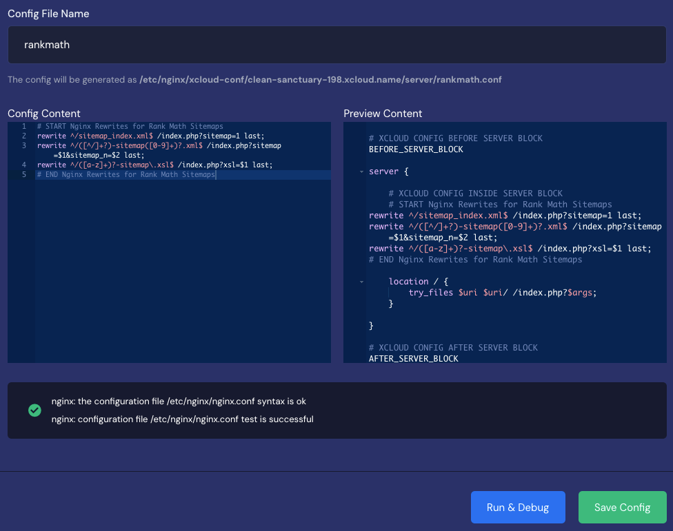Click 'try_files $uri $uri/' line in preview

pyautogui.click(x=503, y=292)
